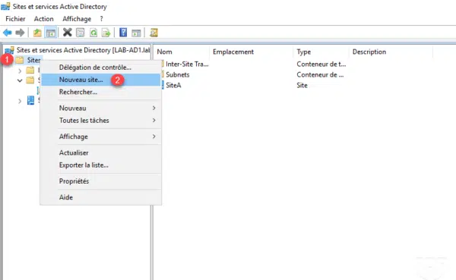Click the Up one level folder icon
The width and height of the screenshot is (456, 280).
pos(37,33)
